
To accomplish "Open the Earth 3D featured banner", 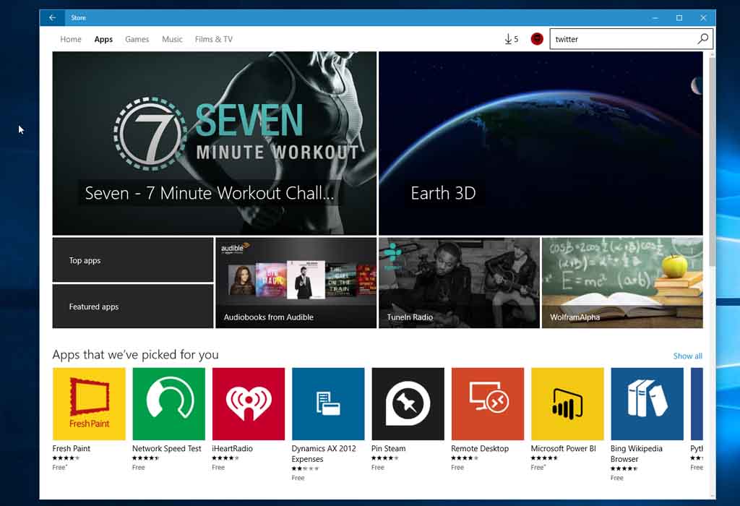I will 541,143.
